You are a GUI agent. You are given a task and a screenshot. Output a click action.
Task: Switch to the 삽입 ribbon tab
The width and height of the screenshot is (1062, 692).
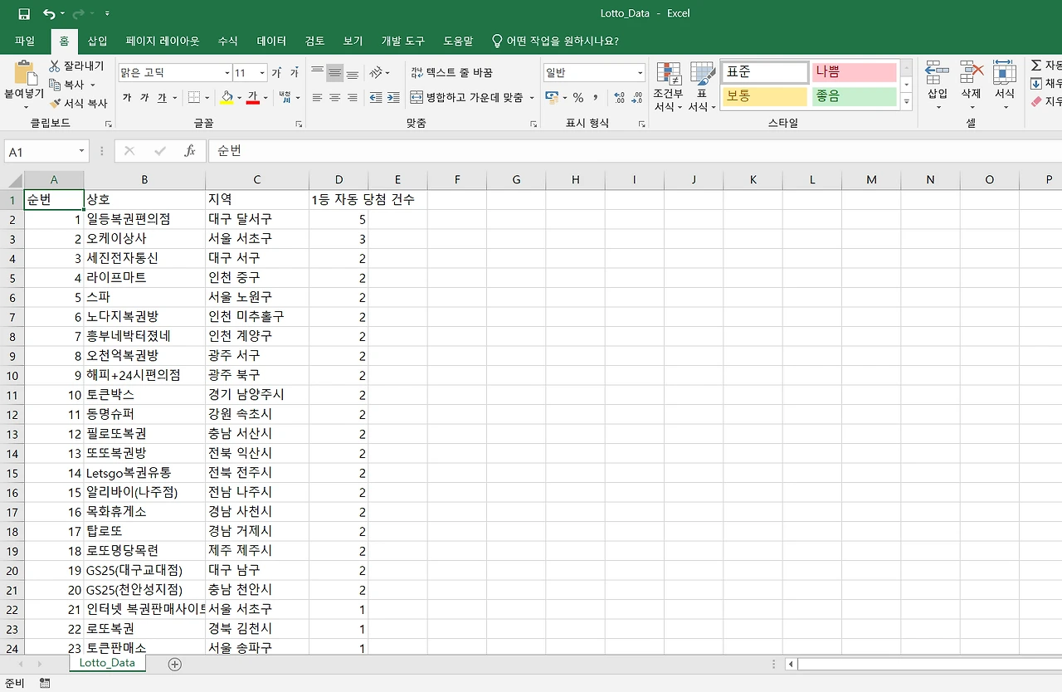click(x=98, y=41)
